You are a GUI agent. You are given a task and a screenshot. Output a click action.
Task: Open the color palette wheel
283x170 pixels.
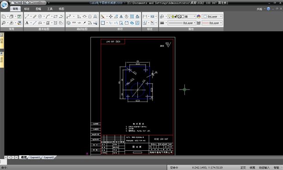tap(199, 17)
